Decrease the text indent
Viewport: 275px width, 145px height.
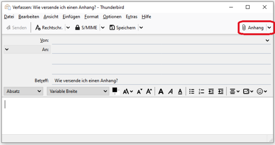pos(211,91)
